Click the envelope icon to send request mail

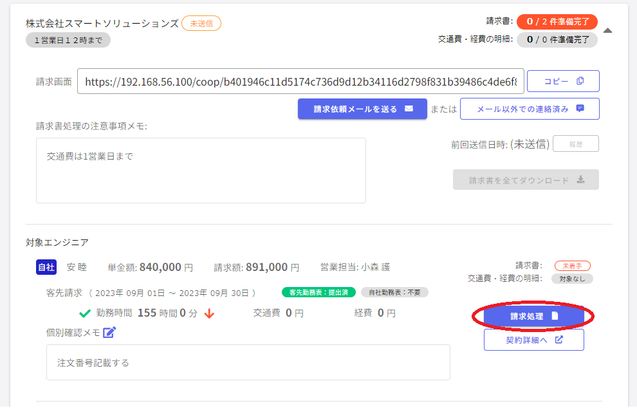click(409, 109)
